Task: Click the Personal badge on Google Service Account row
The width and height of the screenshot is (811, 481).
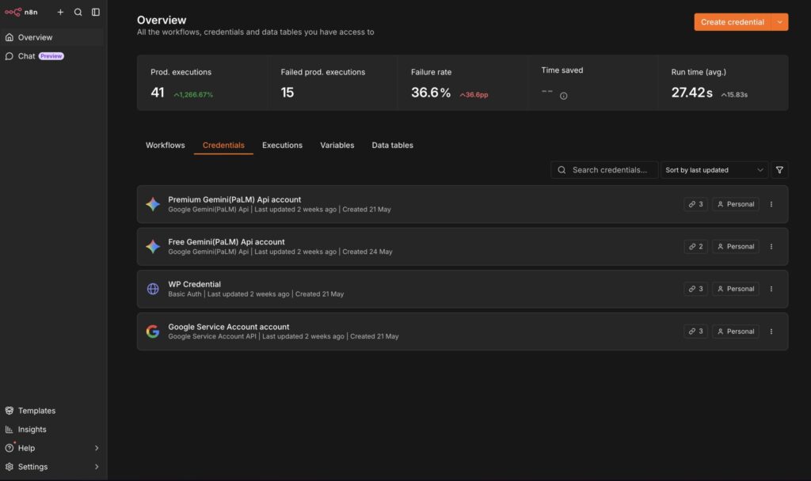Action: pos(736,331)
